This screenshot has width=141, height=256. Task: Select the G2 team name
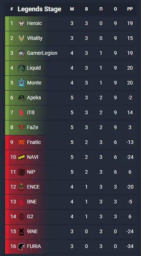point(30,216)
